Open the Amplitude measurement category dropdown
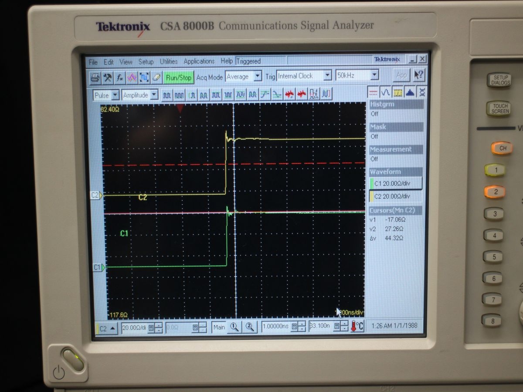 coord(140,95)
